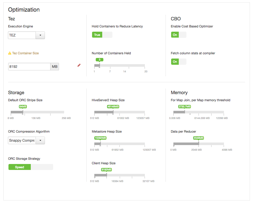Click the Number of Containers Held slider

coord(119,66)
